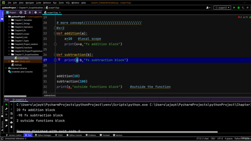Open the File menu
The height and width of the screenshot is (141, 251).
pyautogui.click(x=9, y=3)
